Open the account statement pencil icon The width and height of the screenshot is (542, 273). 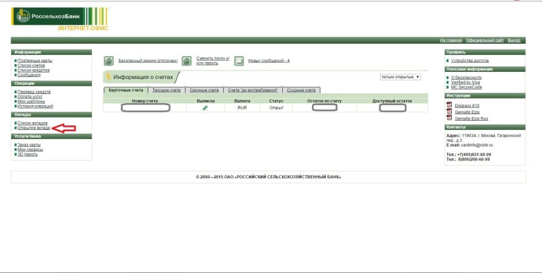(205, 108)
